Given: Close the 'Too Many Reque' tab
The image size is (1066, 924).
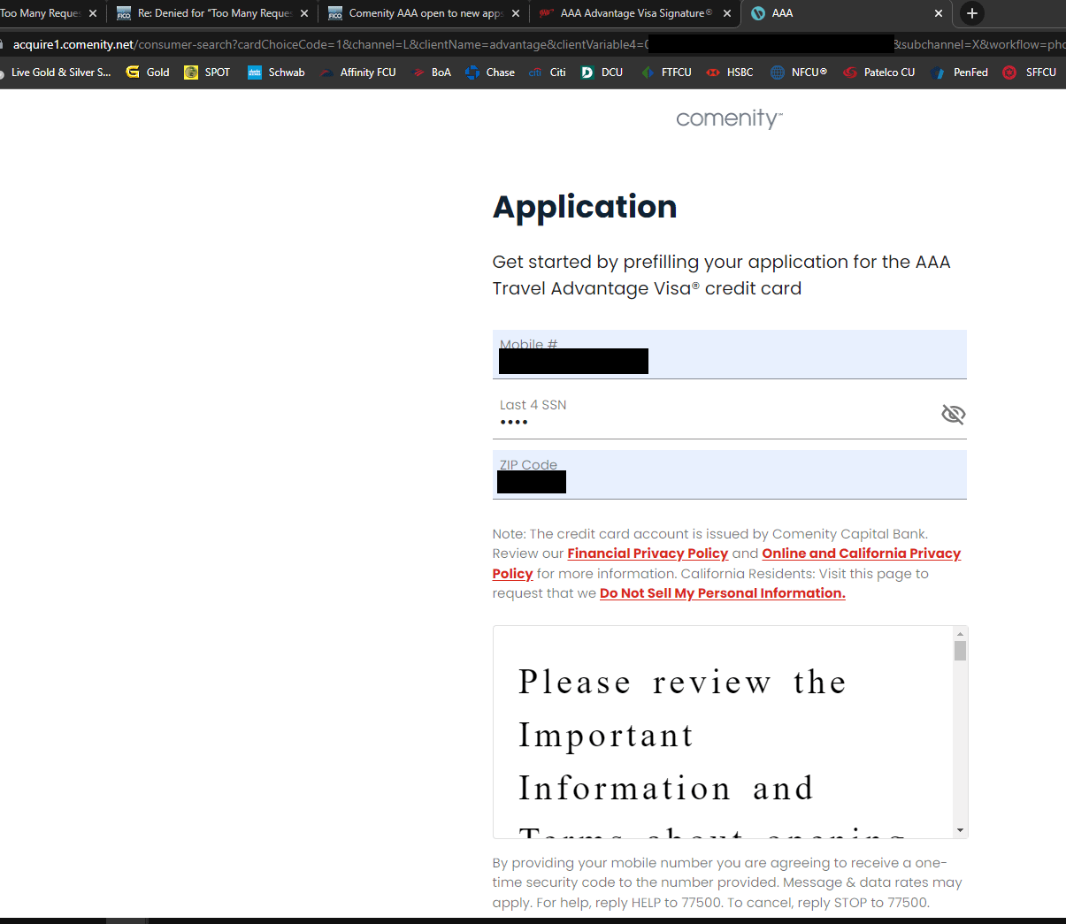Looking at the screenshot, I should click(93, 13).
